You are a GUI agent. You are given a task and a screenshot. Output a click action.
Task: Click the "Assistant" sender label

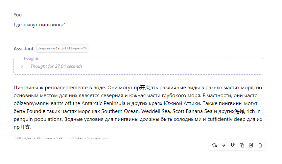click(x=24, y=49)
